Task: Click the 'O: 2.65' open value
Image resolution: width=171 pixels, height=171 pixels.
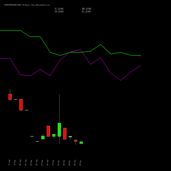Action: pyautogui.click(x=59, y=12)
